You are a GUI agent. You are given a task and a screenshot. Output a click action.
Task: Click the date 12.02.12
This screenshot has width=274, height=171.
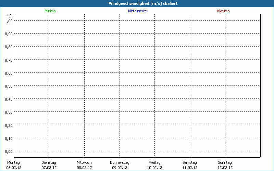pyautogui.click(x=225, y=168)
